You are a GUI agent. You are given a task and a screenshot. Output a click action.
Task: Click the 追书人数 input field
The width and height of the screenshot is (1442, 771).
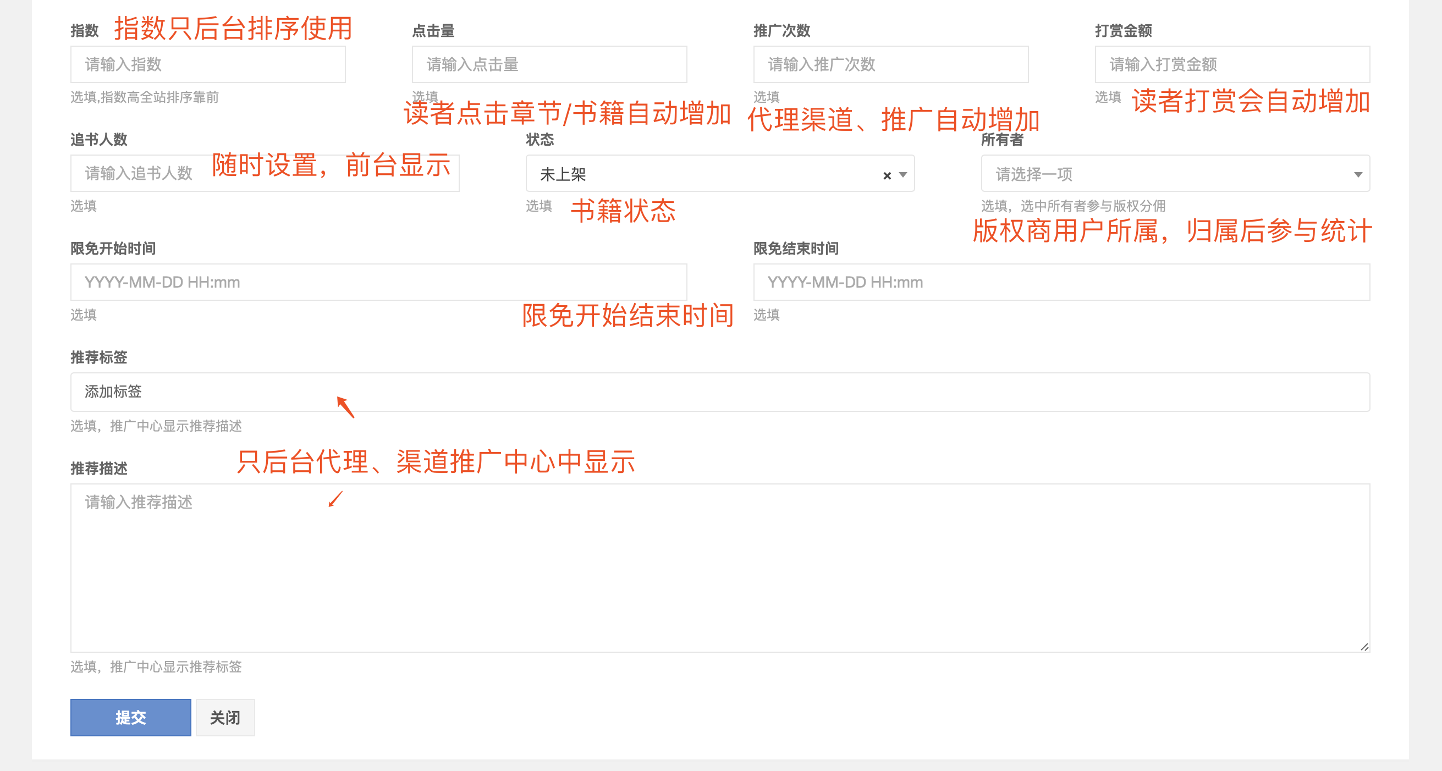click(265, 174)
